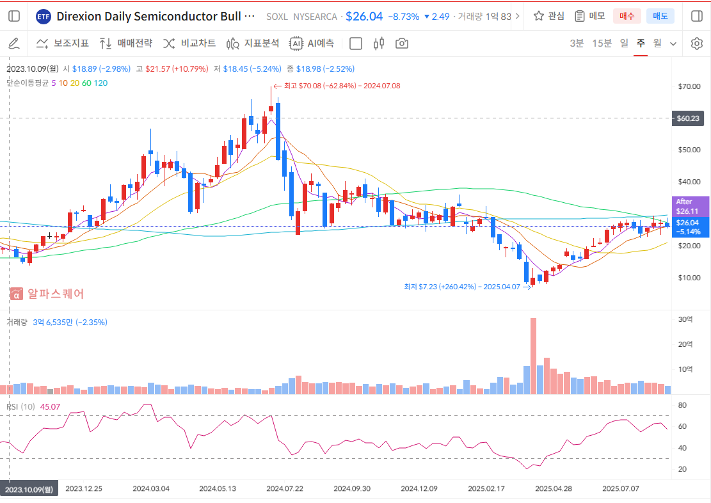This screenshot has width=711, height=503.
Task: Click the 2024.03.04 date axis label
Action: coord(151,489)
